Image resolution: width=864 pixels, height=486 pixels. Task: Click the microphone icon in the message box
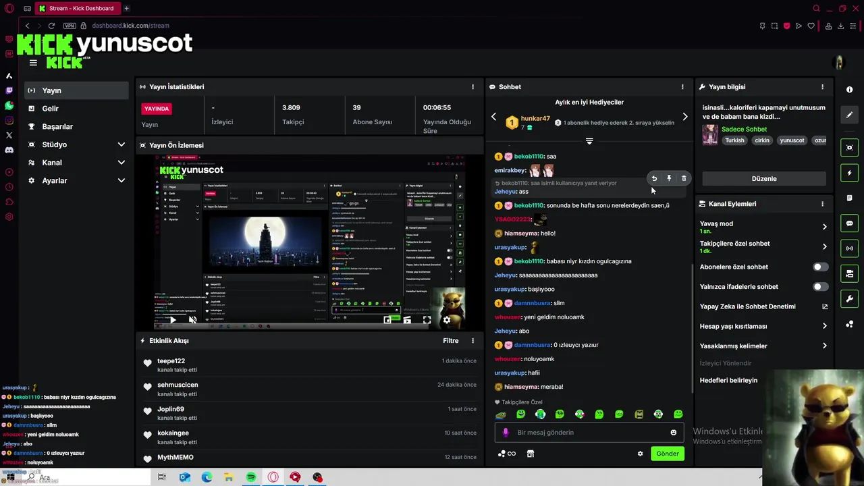506,433
